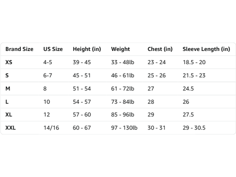Click the Weight column header
The image size is (236, 177).
[120, 49]
